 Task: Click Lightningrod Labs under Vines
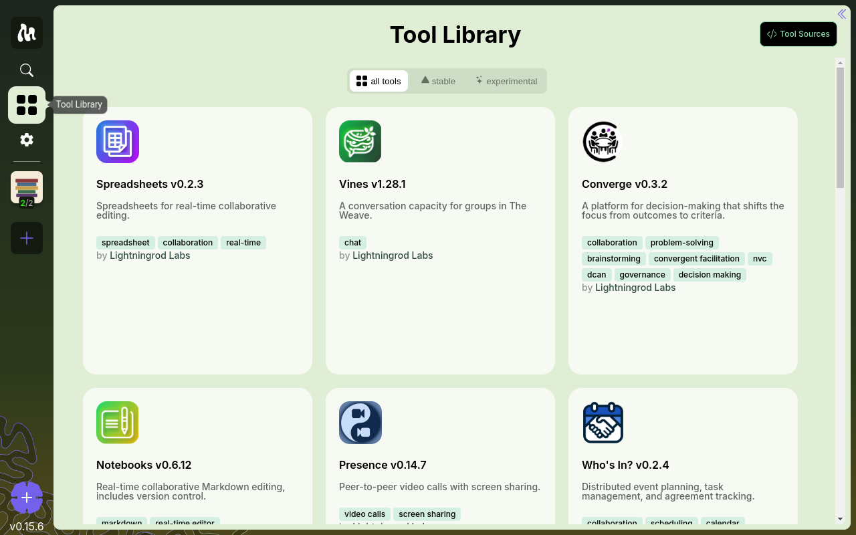coord(393,255)
